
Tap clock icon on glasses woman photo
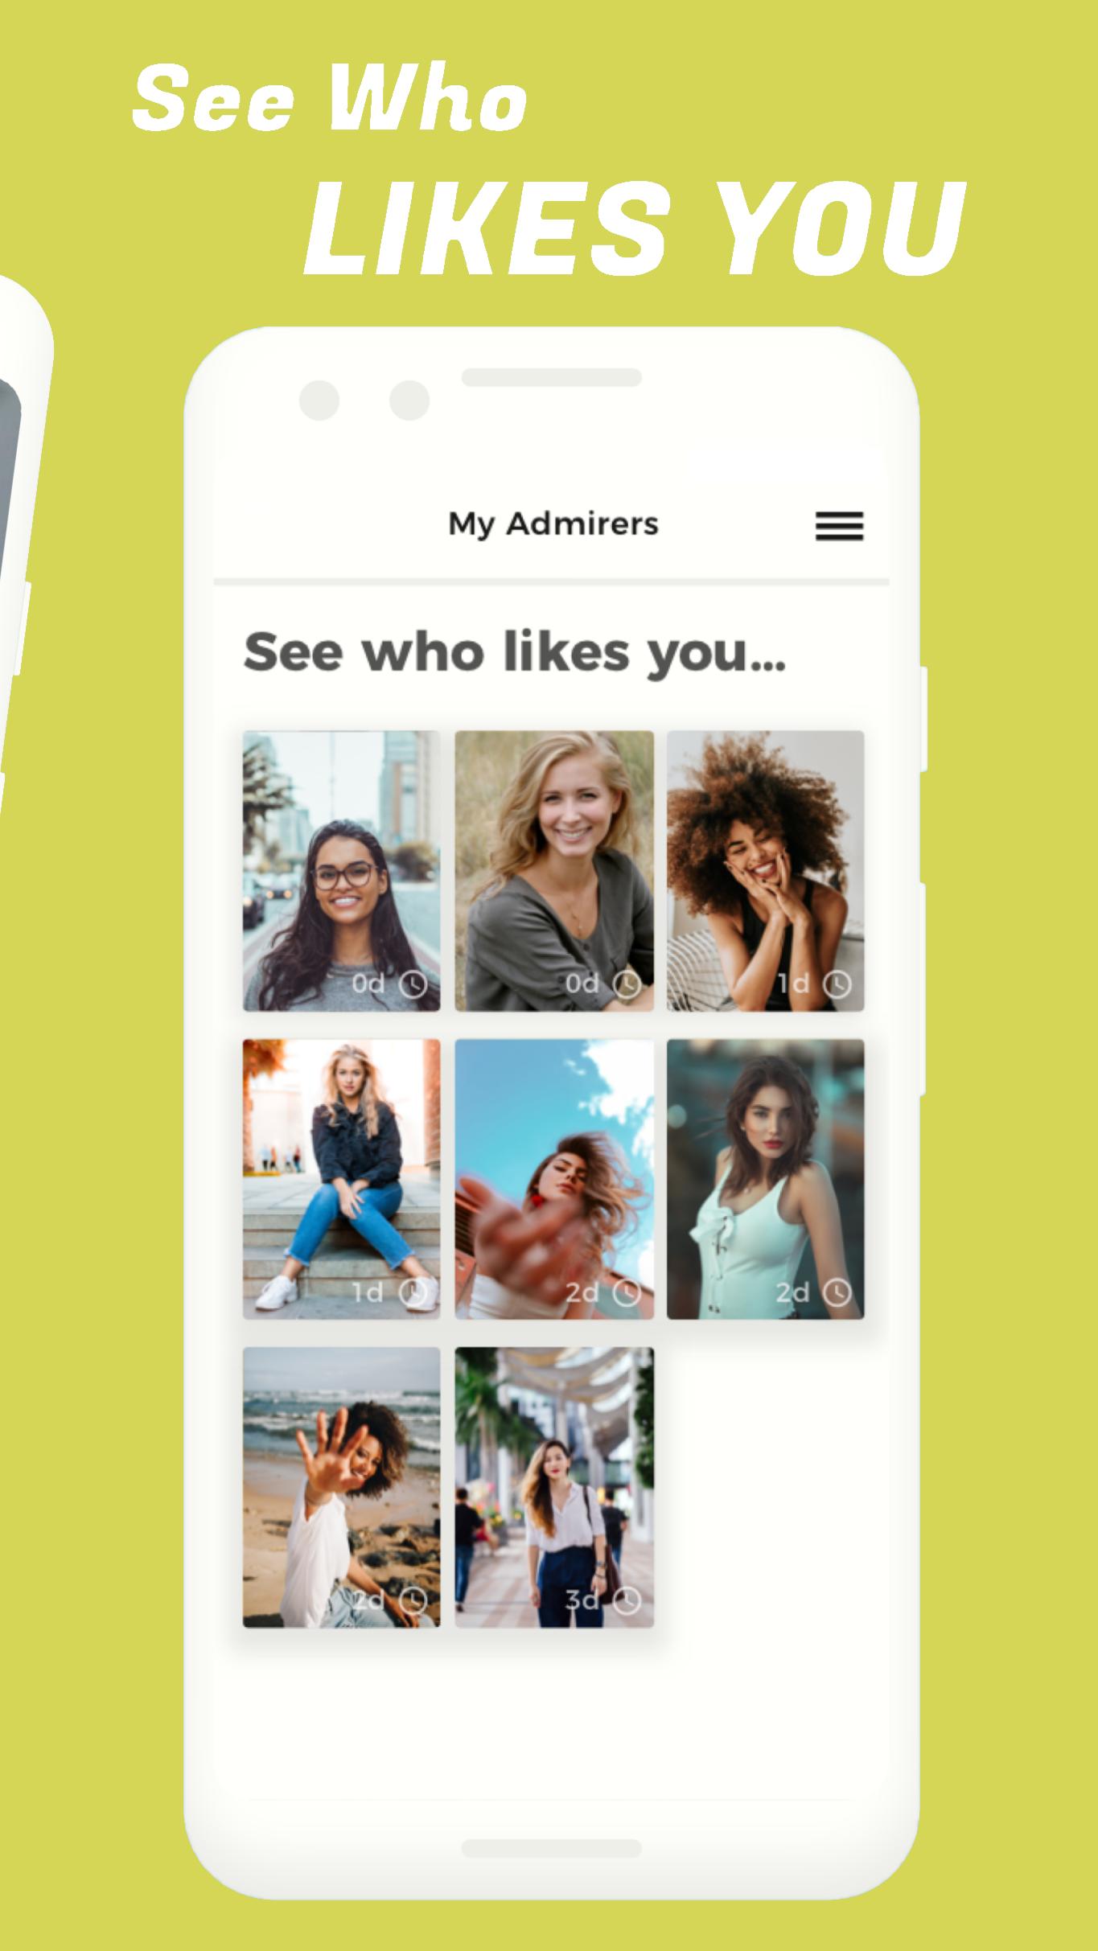(x=413, y=984)
